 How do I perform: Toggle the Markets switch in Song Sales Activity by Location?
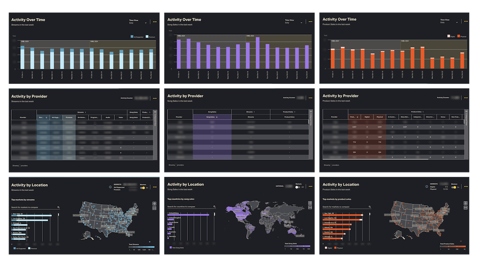pyautogui.click(x=298, y=187)
